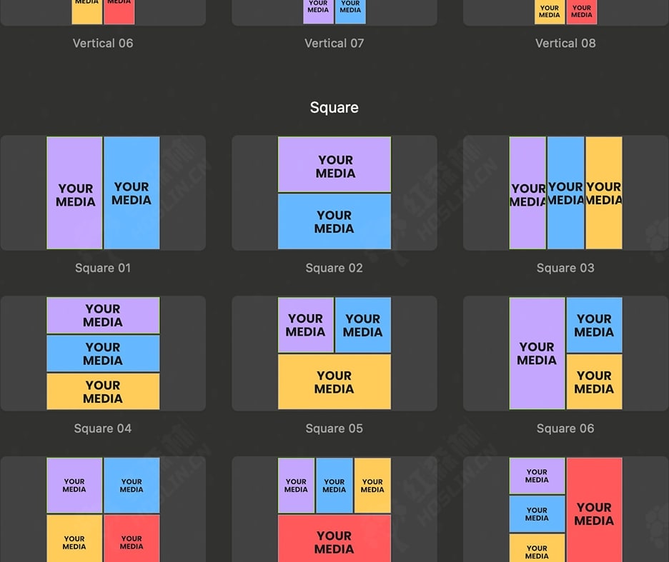This screenshot has height=562, width=669.
Task: Select the Square 04 three-row layout thumbnail
Action: click(103, 353)
